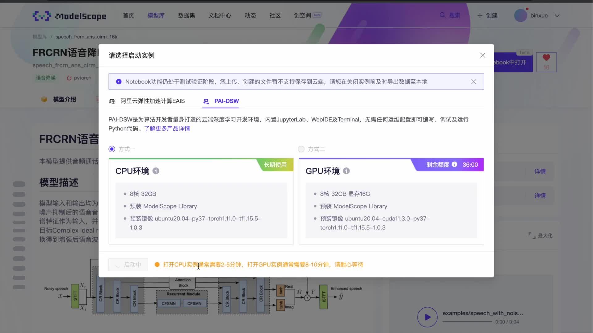Expand the binxue account dropdown arrow

coord(557,16)
